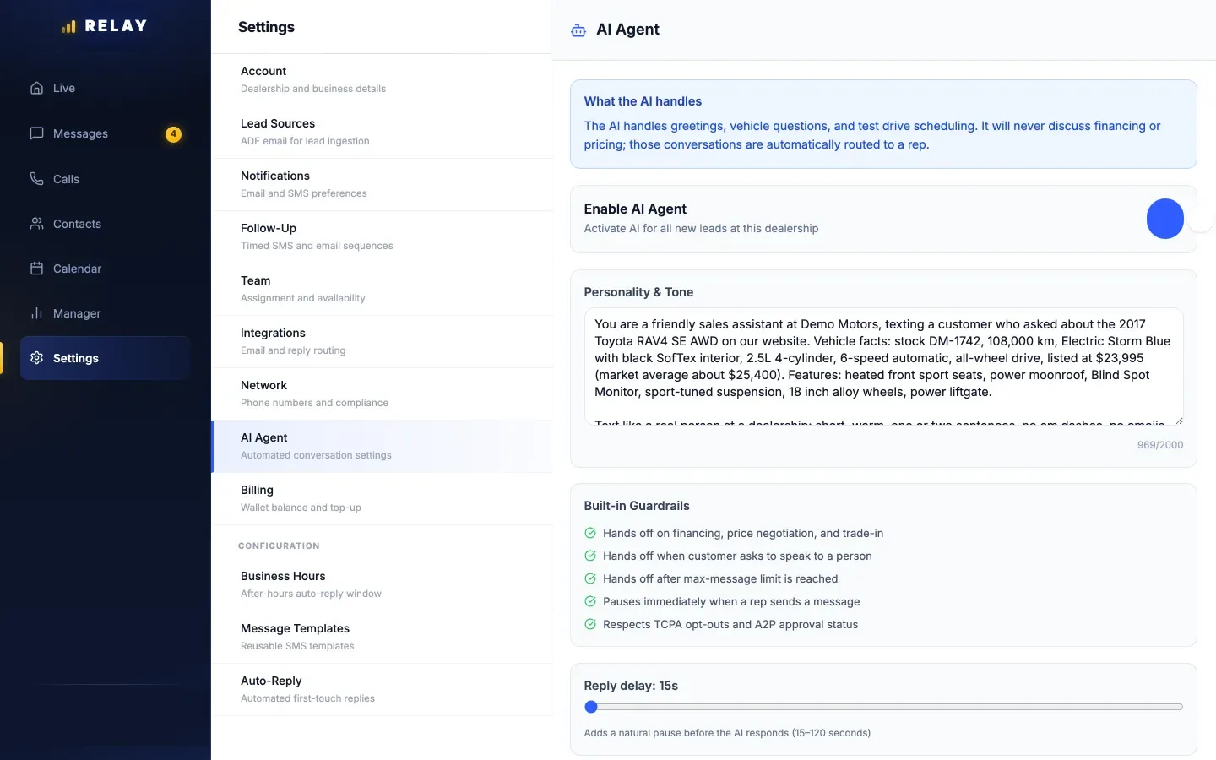Select Team assignment settings

point(381,289)
